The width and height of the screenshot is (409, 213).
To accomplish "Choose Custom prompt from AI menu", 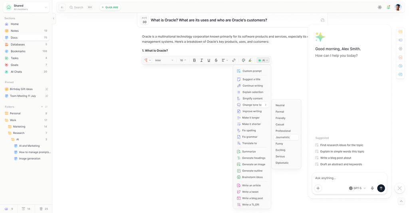I will tap(252, 71).
